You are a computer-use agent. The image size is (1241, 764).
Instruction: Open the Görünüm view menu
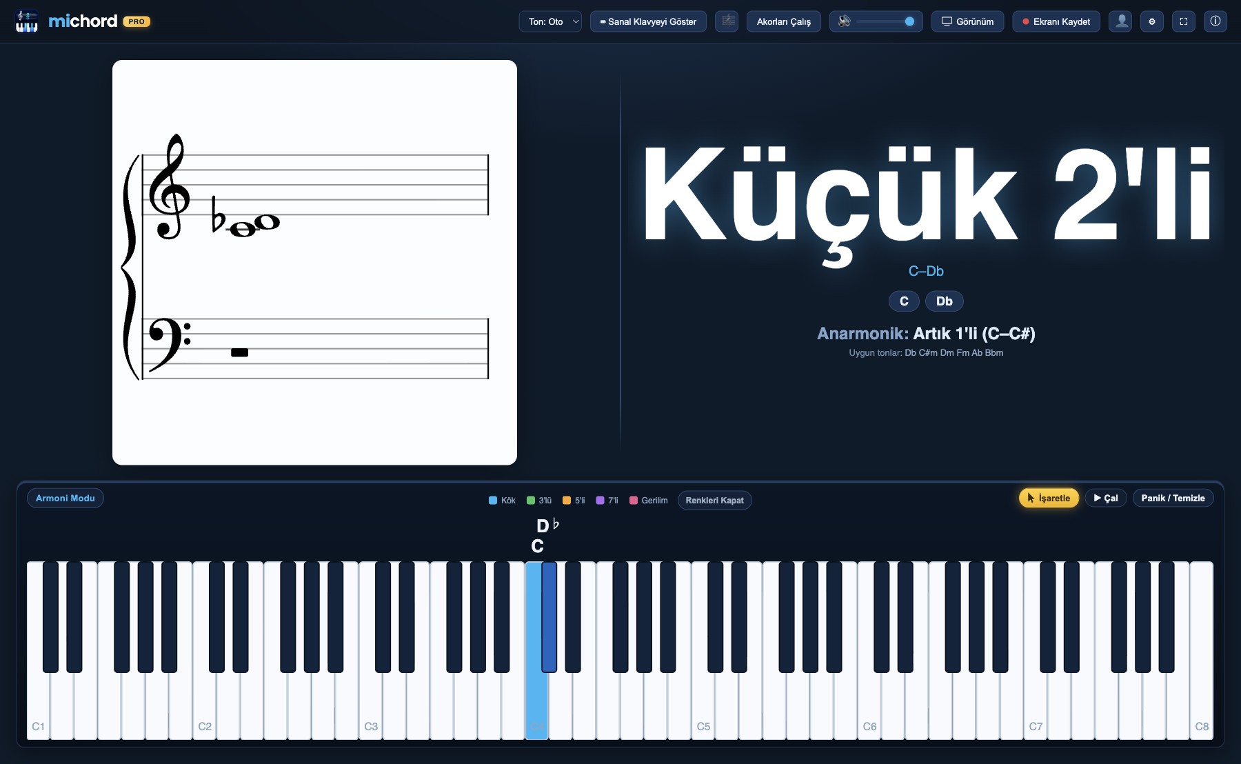[x=967, y=21]
